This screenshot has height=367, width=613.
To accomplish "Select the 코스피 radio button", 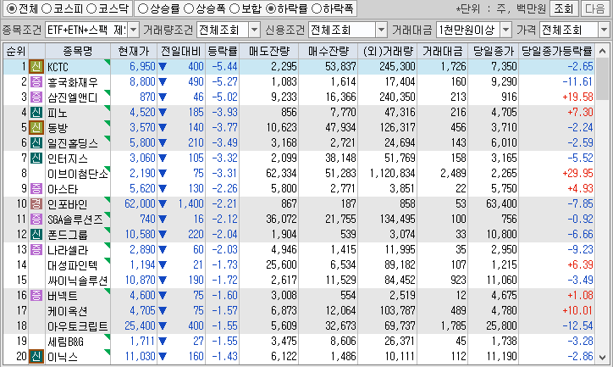I will point(47,8).
